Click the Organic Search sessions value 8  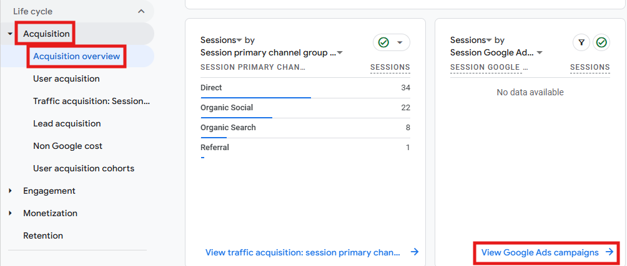pos(407,128)
